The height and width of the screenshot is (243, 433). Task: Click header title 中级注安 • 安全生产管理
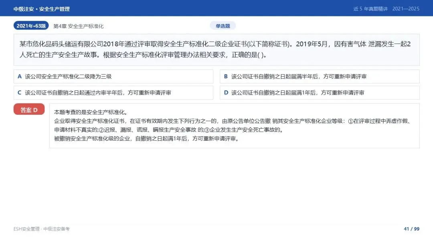point(41,9)
